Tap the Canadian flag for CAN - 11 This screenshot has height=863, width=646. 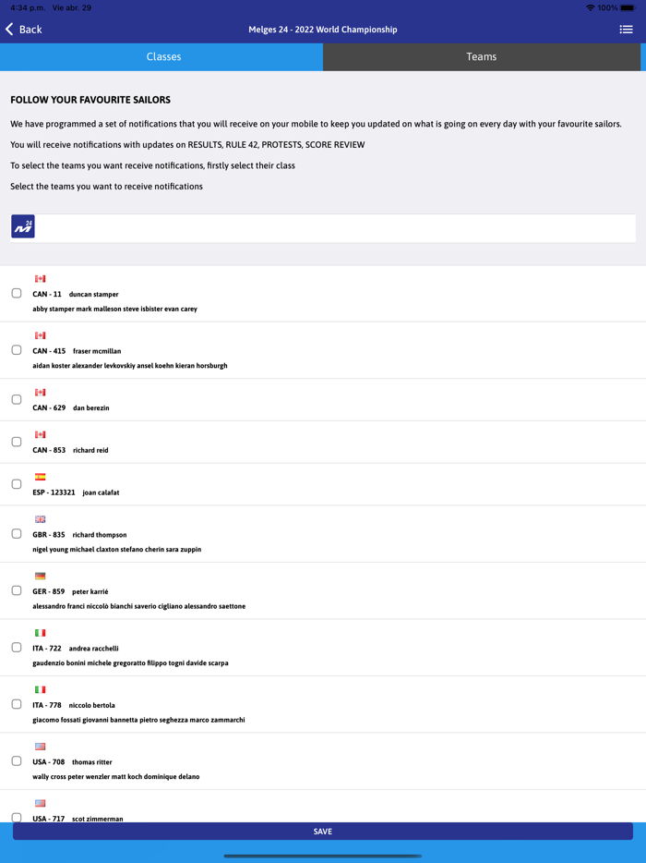coord(40,279)
